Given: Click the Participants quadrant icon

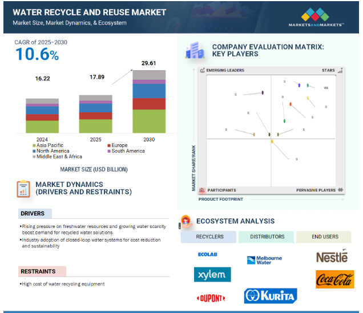Looking at the screenshot, I should (x=203, y=190).
